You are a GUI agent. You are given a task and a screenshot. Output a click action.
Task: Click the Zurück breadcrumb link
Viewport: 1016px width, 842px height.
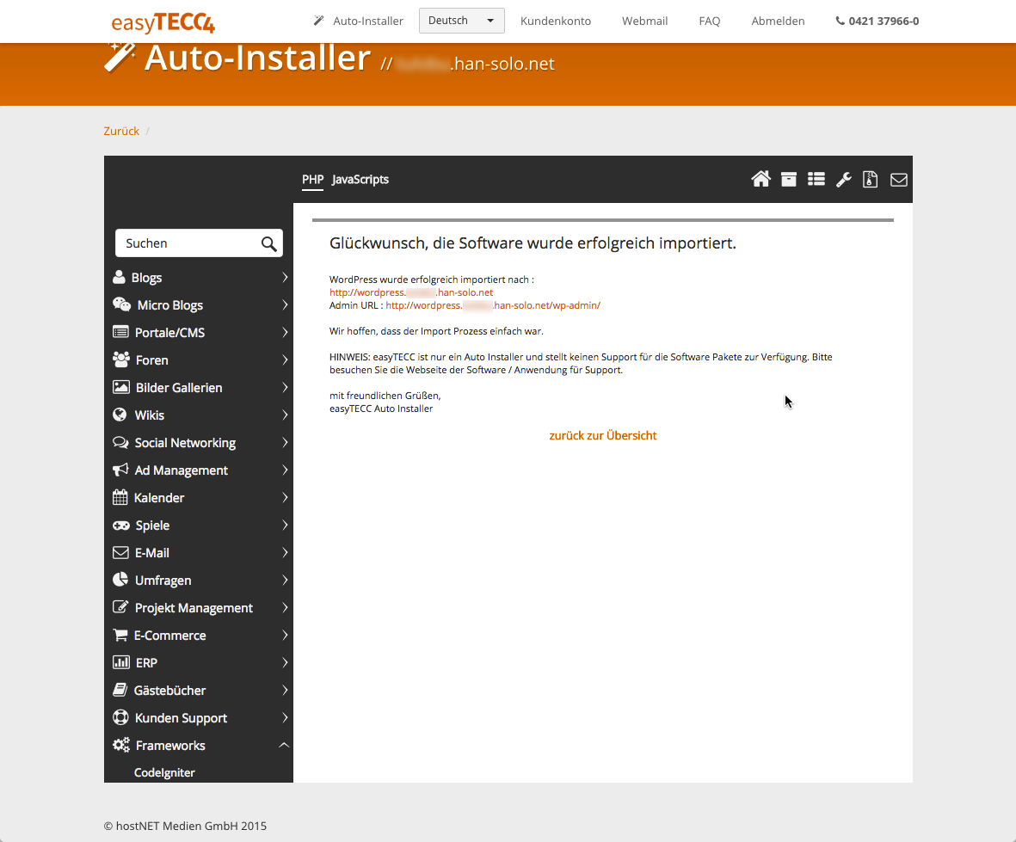pos(121,131)
